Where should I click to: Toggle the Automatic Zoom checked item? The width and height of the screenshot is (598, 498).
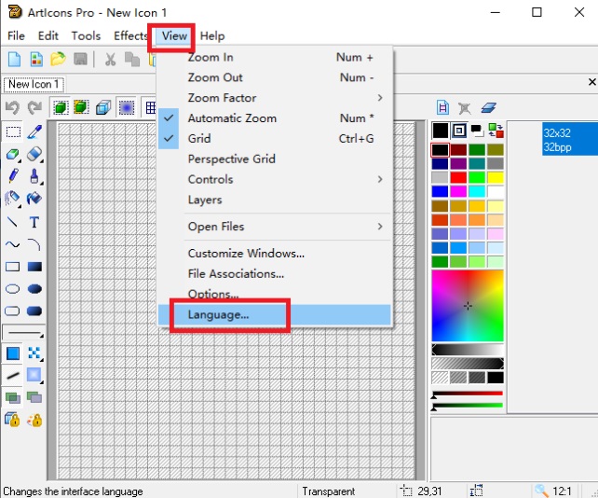tap(275, 118)
